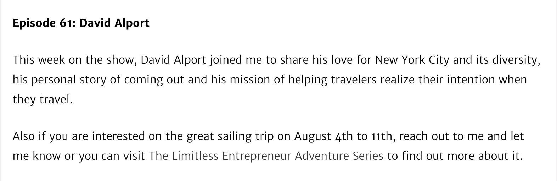
Task: Click the words "to find out more about it."
Action: coord(455,156)
